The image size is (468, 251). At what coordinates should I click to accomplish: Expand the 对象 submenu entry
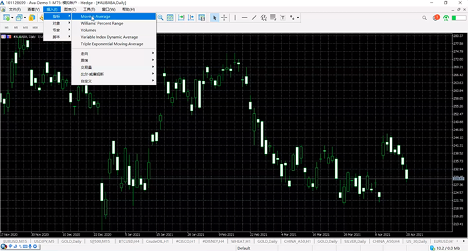[x=57, y=23]
